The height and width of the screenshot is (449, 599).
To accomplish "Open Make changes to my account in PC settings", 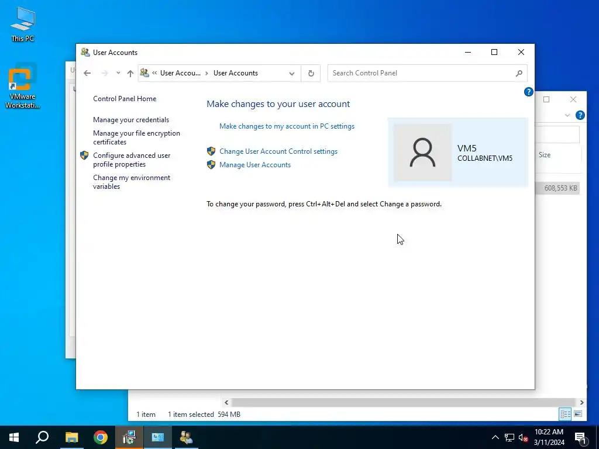I will click(x=287, y=126).
